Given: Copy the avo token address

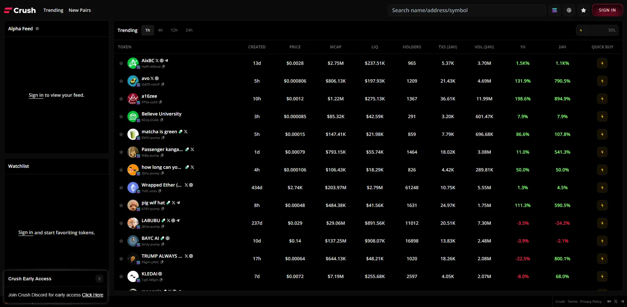Looking at the screenshot, I should (163, 85).
